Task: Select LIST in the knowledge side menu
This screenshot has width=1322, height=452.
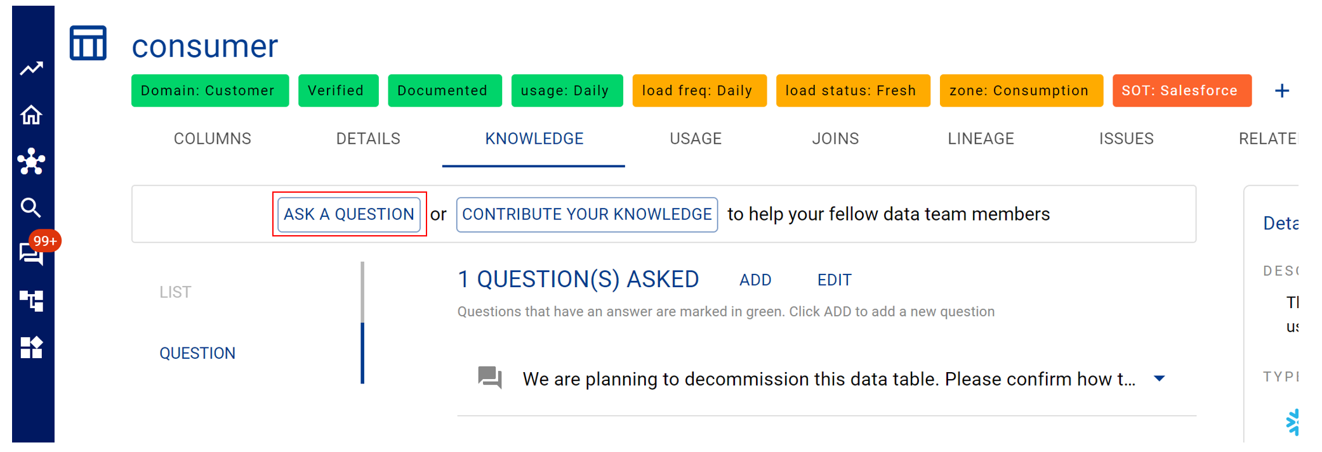Action: point(175,292)
